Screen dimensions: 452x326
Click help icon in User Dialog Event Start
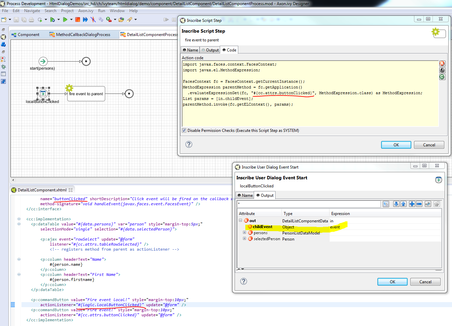point(244,281)
